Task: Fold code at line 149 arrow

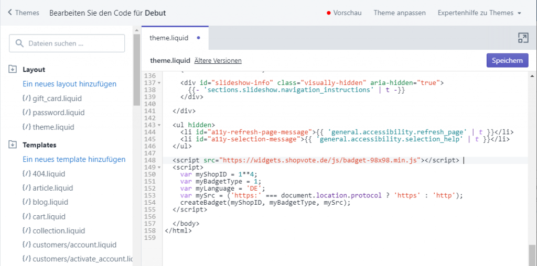Action: tap(159, 168)
